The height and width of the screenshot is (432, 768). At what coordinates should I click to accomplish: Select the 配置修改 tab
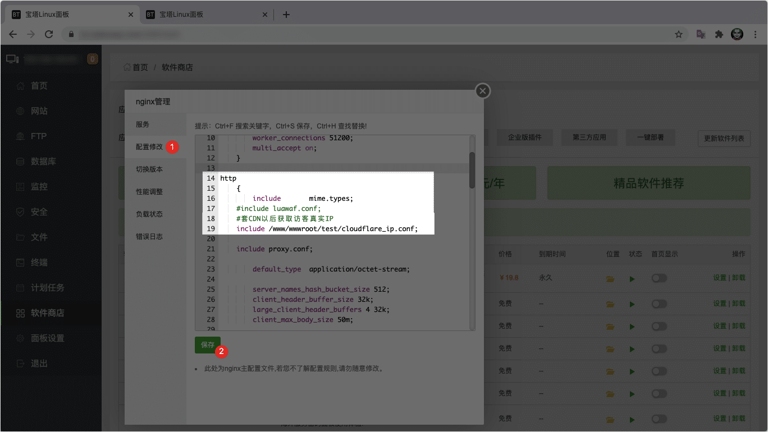pyautogui.click(x=156, y=147)
